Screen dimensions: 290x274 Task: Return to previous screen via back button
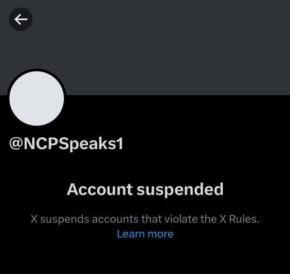point(20,19)
